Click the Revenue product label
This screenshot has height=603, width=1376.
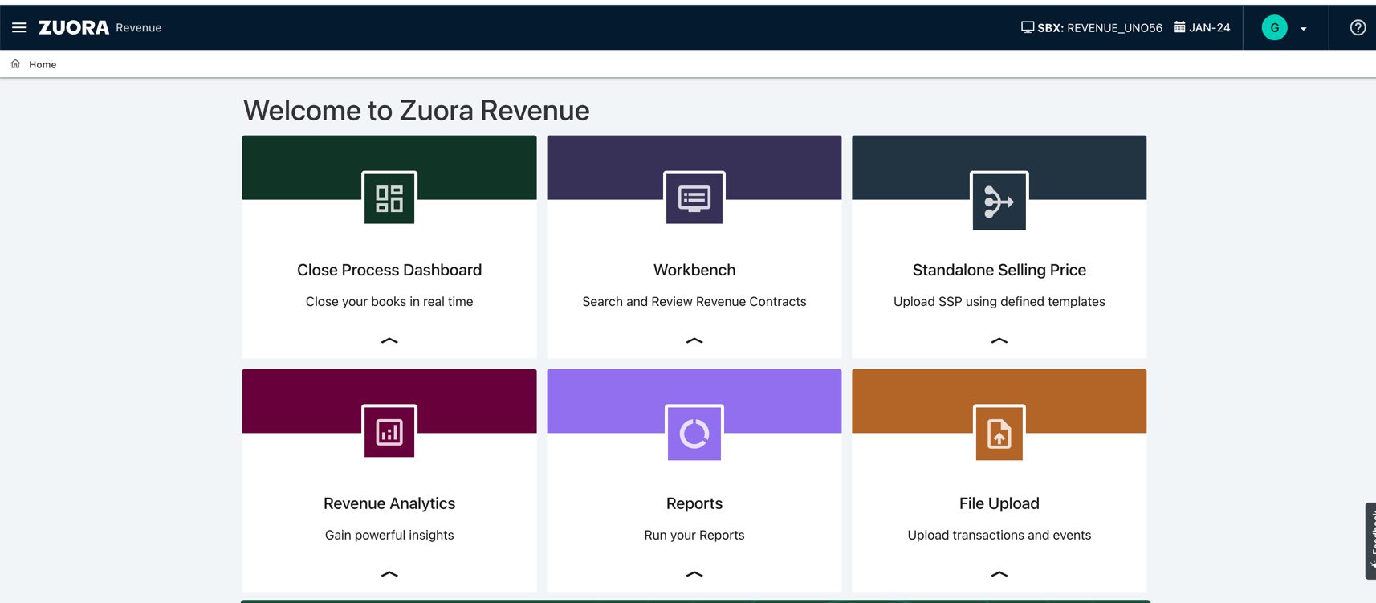[x=138, y=28]
